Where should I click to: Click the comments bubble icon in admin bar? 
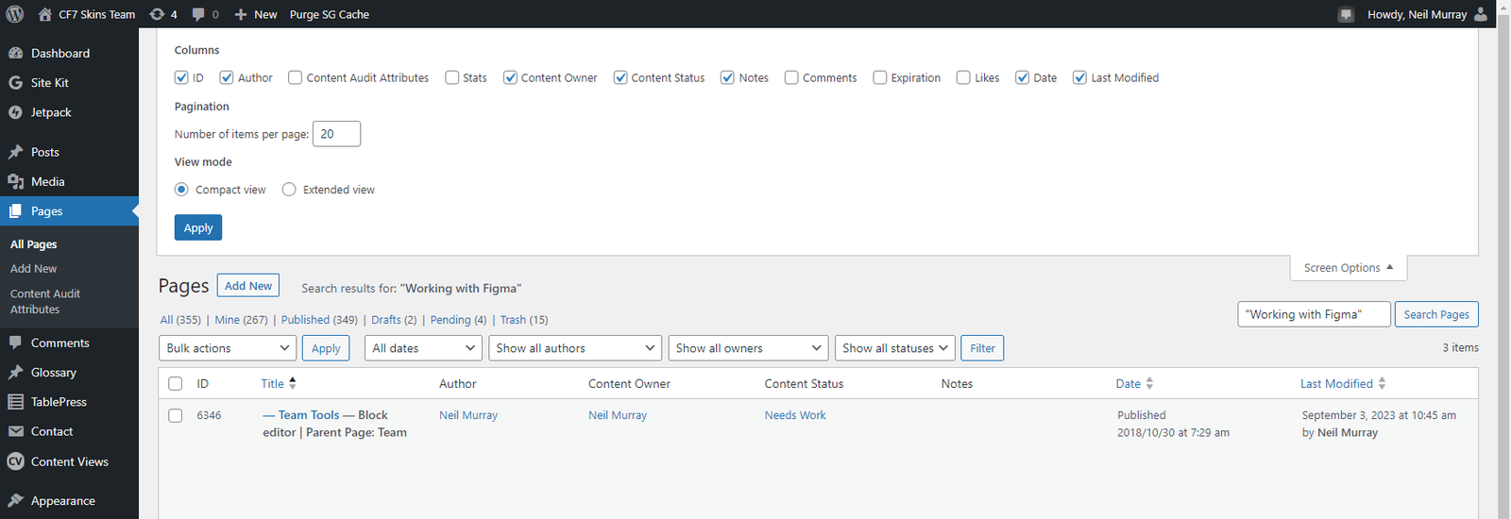(x=198, y=14)
